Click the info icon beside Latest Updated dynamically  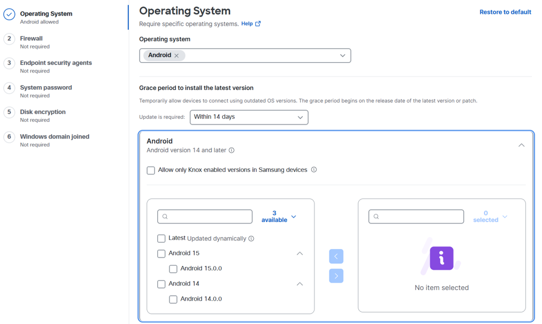(252, 238)
